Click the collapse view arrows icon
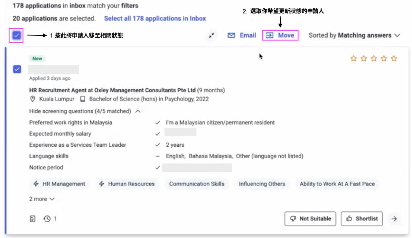 coord(211,35)
